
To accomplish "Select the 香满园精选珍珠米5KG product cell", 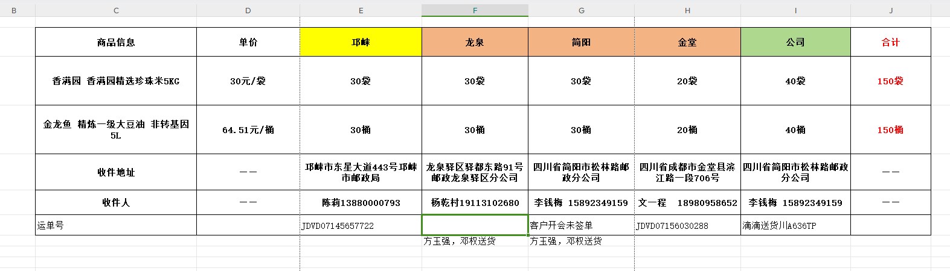I will point(116,81).
